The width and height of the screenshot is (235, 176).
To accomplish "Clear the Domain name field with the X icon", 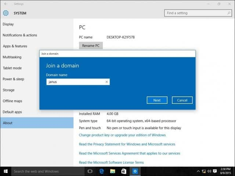I will click(107, 82).
